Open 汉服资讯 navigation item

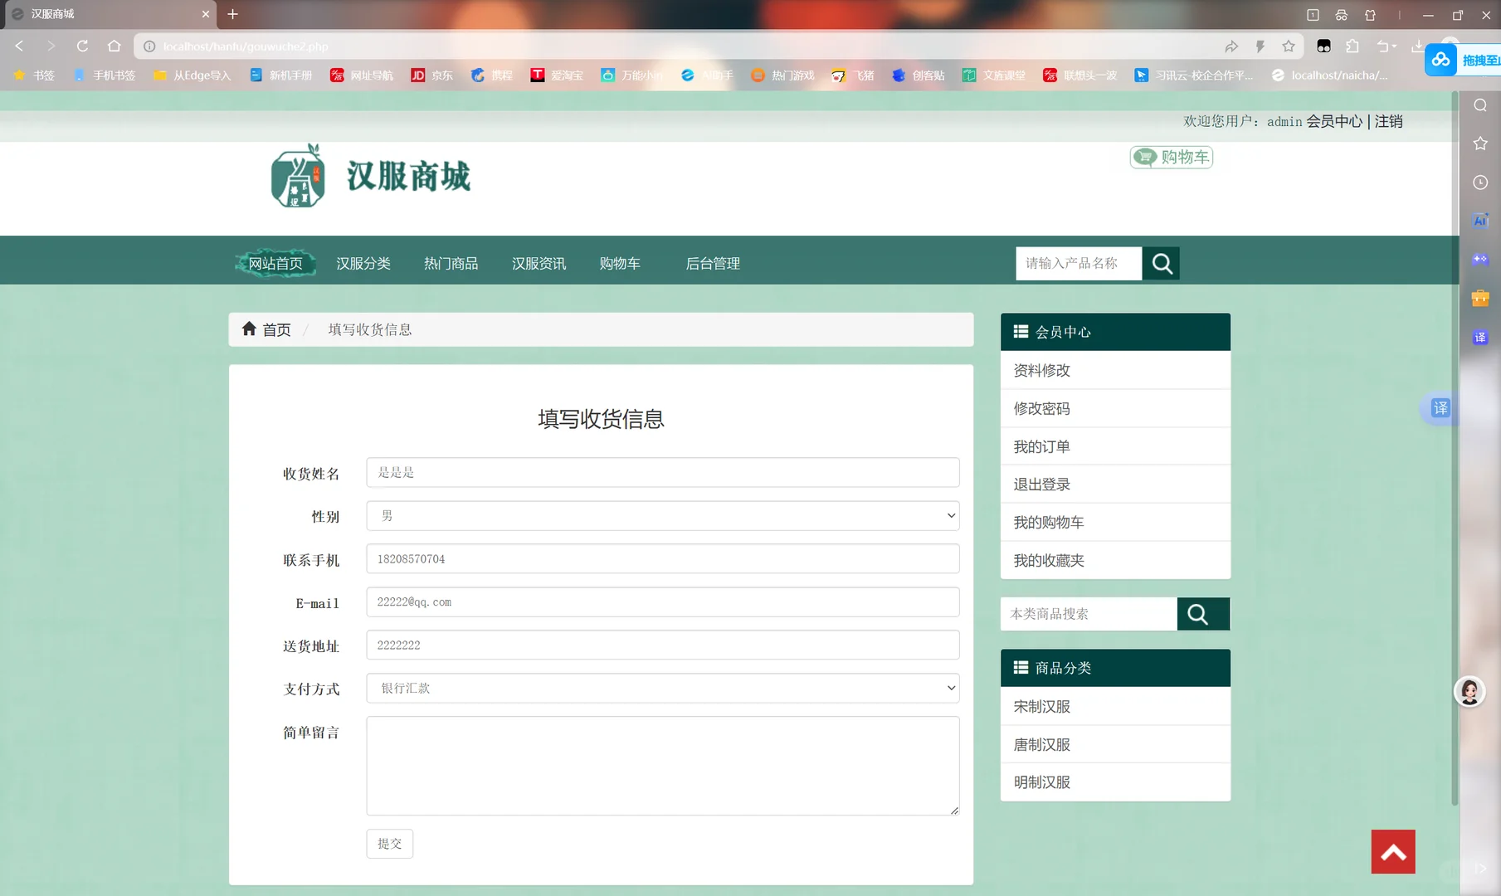[x=539, y=263]
